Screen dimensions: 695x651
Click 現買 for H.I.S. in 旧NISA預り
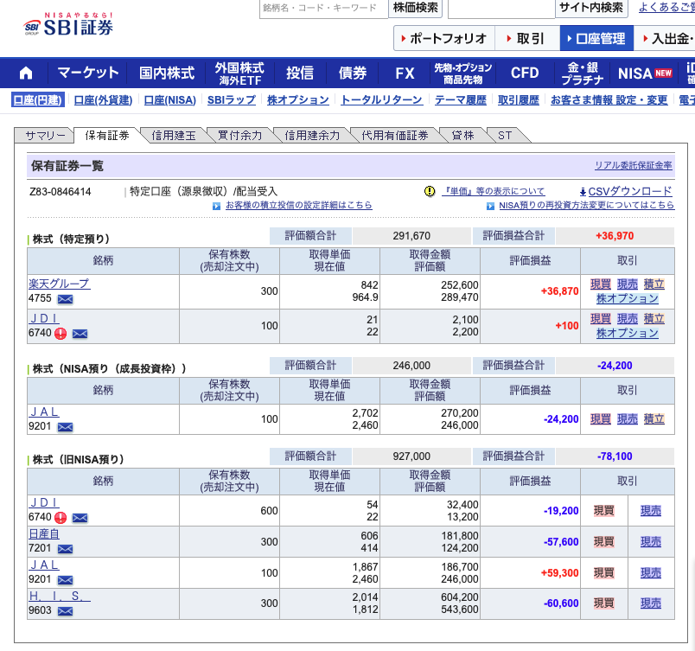coord(603,603)
